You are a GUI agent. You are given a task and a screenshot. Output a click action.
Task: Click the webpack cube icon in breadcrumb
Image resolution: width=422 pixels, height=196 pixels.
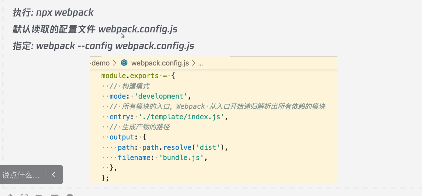[x=124, y=63]
